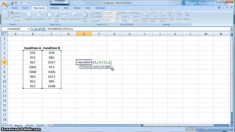This screenshot has width=235, height=132.
Task: Open Scale to Fit dialog launcher
Action: 116,25
